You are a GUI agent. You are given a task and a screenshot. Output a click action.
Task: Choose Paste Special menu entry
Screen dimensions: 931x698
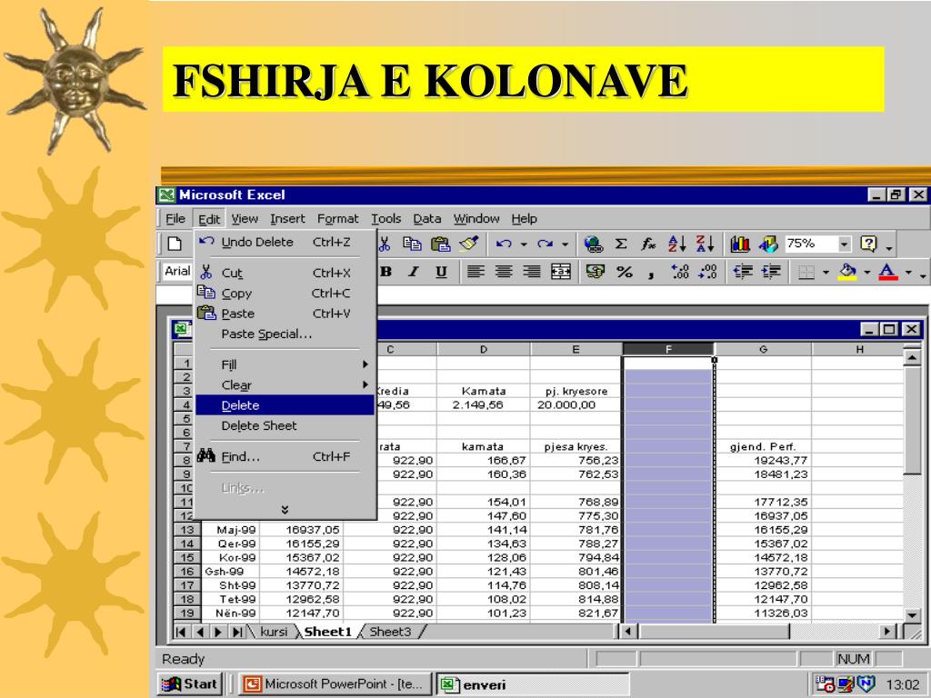(285, 334)
